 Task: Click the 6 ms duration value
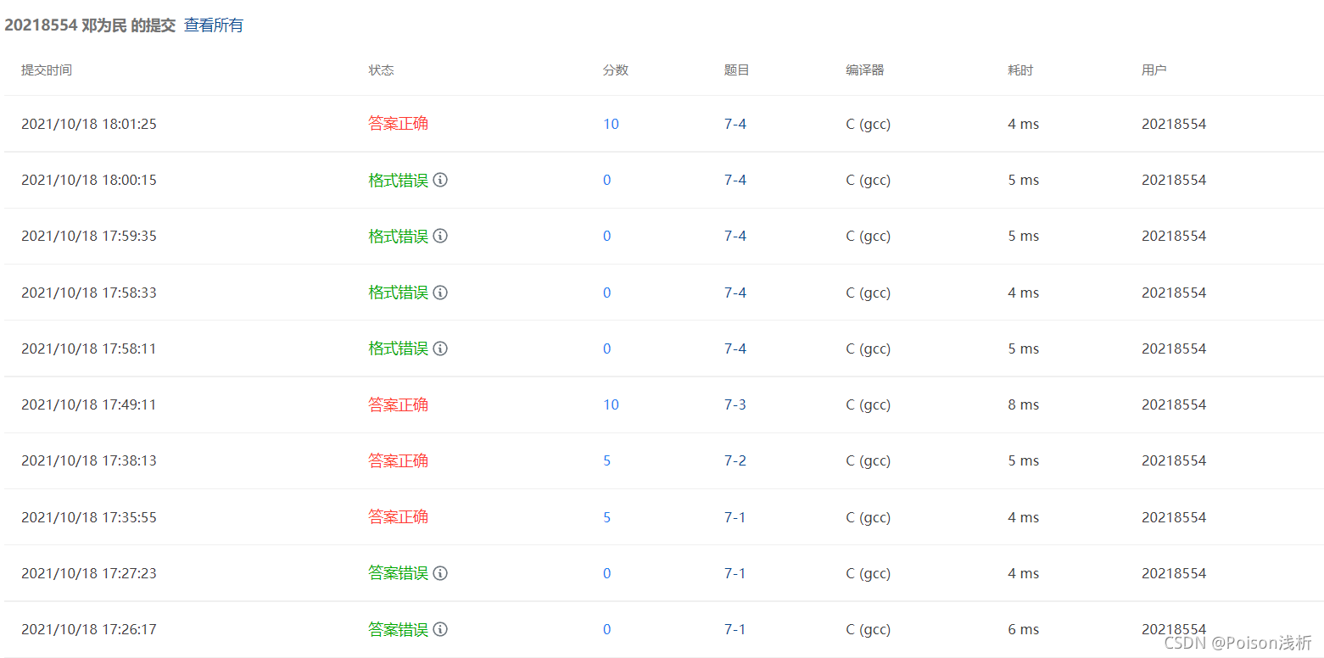click(1024, 629)
